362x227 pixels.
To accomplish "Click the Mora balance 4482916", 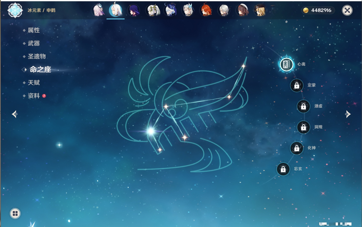I will [321, 10].
